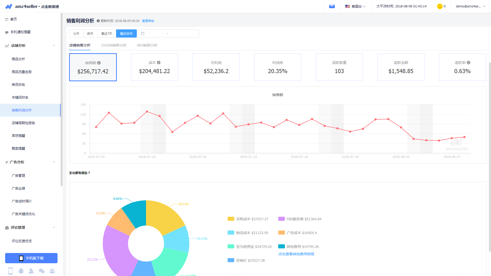Open the 点击查看其他费用明细 link
The height and width of the screenshot is (276, 491).
296,254
